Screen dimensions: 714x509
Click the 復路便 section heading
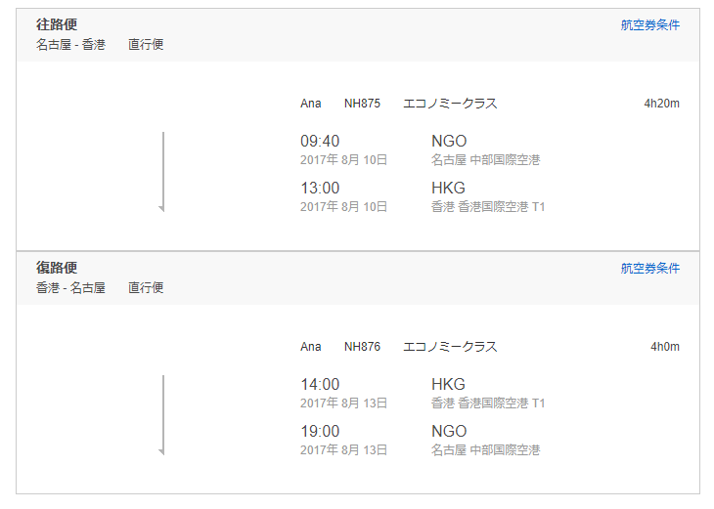(x=57, y=268)
